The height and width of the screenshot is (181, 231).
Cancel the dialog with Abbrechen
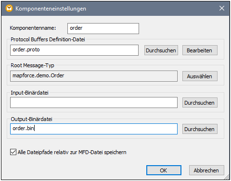pos(206,170)
